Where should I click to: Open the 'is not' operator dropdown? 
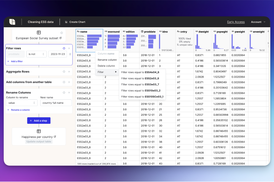point(36,54)
